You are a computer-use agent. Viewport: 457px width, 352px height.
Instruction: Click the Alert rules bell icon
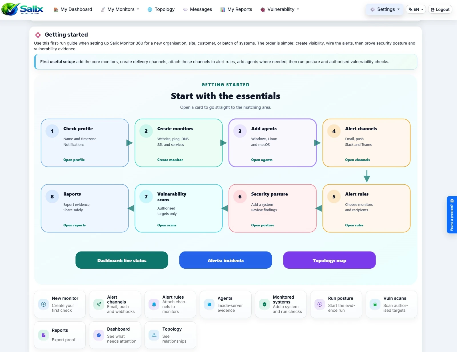154,304
